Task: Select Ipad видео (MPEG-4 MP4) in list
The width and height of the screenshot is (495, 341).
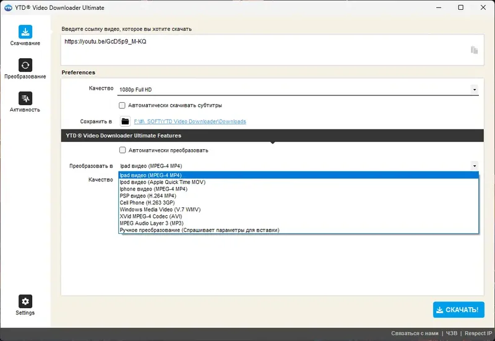Action: pyautogui.click(x=299, y=175)
